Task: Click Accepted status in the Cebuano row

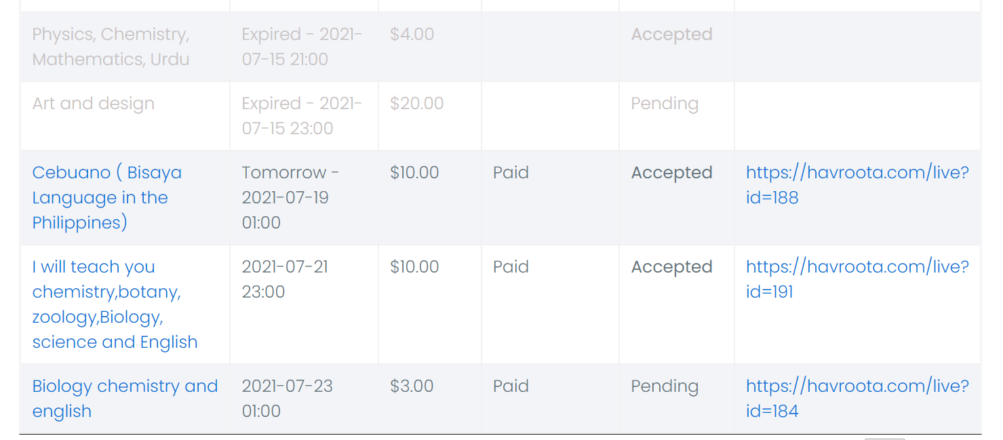Action: pos(671,173)
